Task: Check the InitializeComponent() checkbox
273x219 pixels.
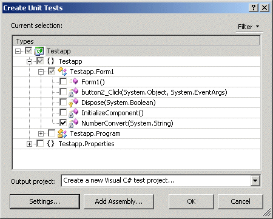Action: click(63, 112)
